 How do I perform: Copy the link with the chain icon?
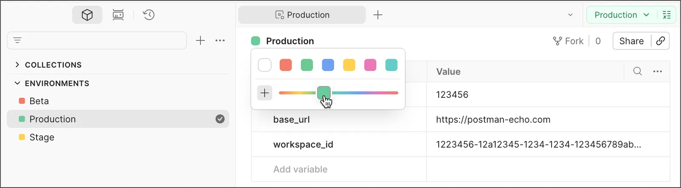661,41
